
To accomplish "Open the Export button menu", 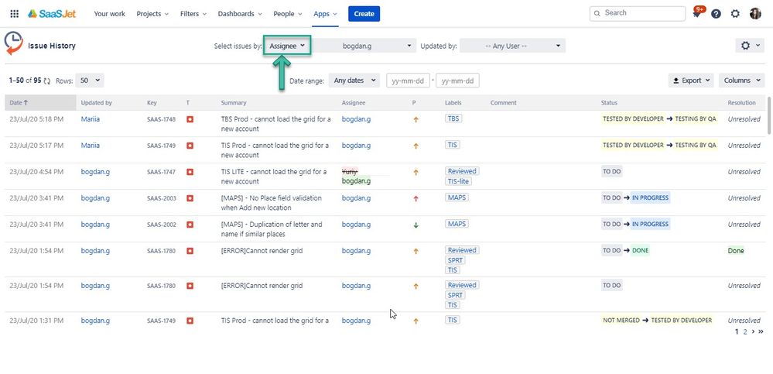I will [691, 81].
